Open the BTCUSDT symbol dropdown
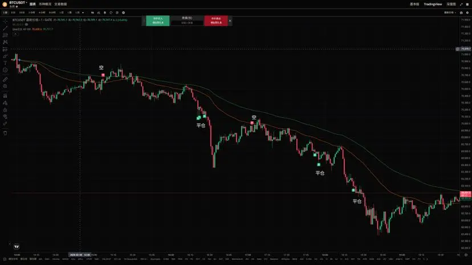 [18, 3]
